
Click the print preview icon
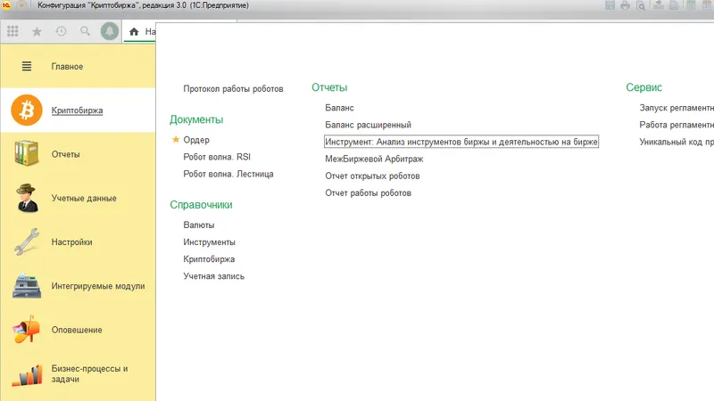(x=641, y=5)
